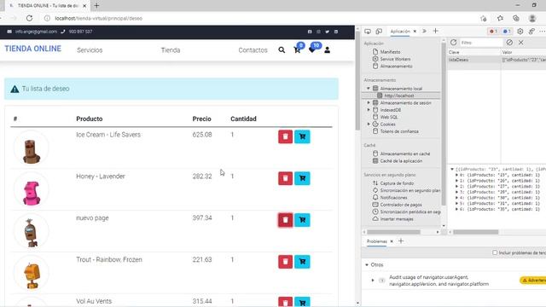This screenshot has width=546, height=307.
Task: Add Ice Cream - Life Savers to cart
Action: (302, 136)
